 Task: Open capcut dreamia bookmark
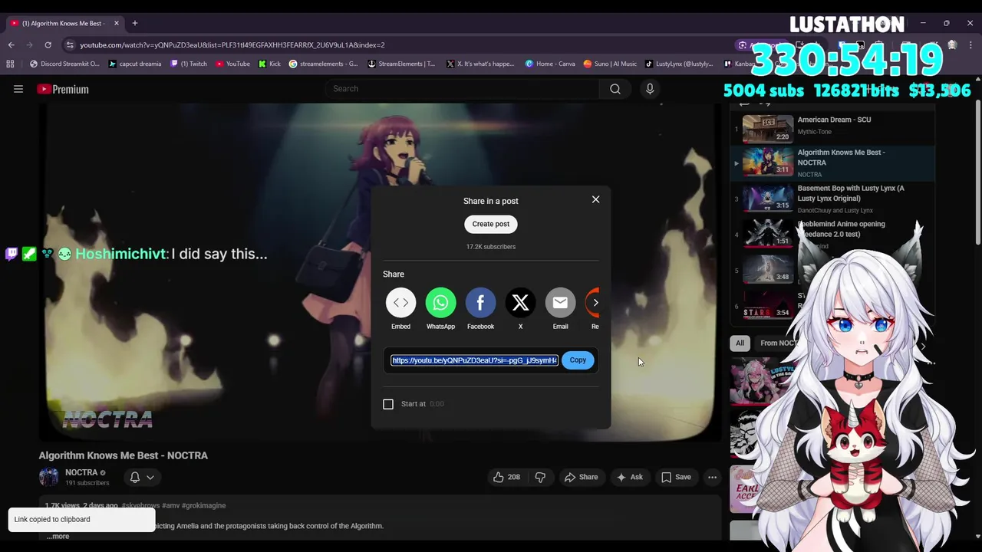(135, 64)
